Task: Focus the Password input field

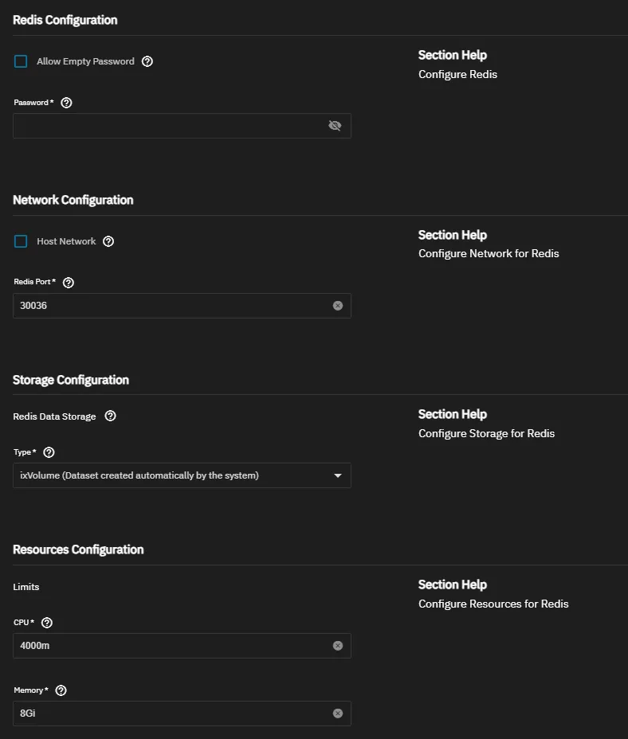Action: [167, 126]
